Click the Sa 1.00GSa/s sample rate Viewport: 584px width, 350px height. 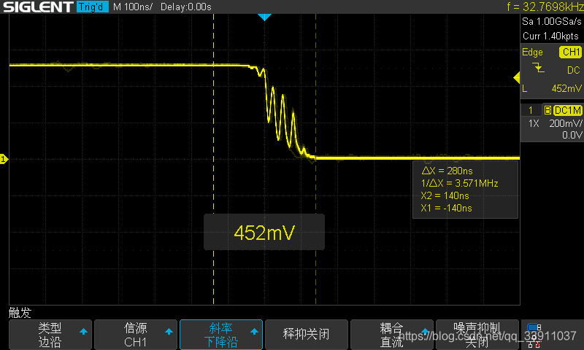551,22
